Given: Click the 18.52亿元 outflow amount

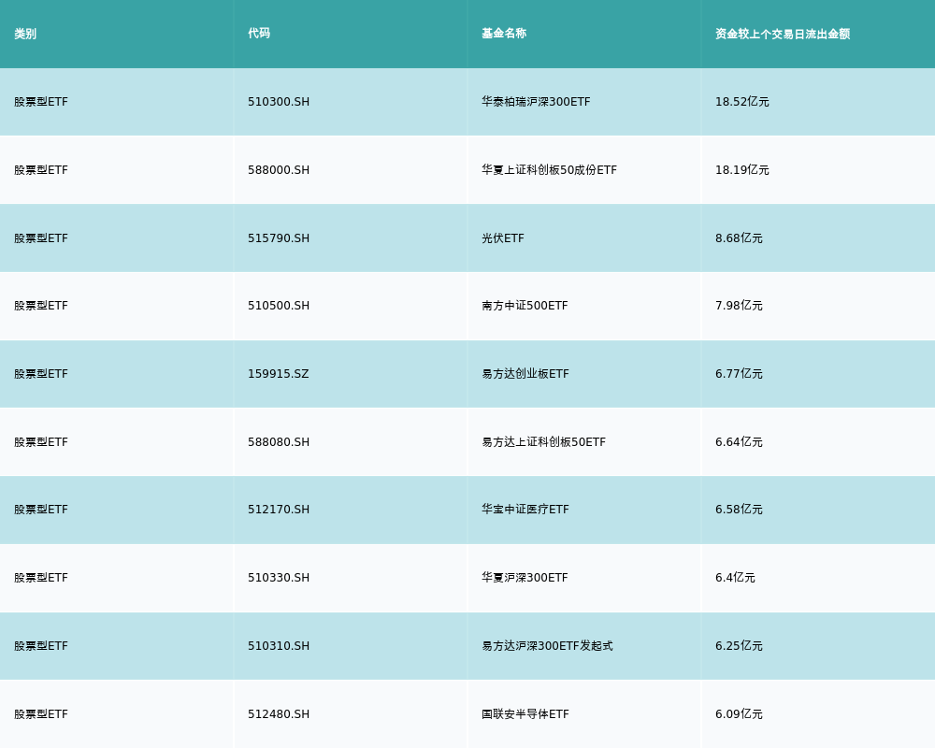Looking at the screenshot, I should 742,102.
